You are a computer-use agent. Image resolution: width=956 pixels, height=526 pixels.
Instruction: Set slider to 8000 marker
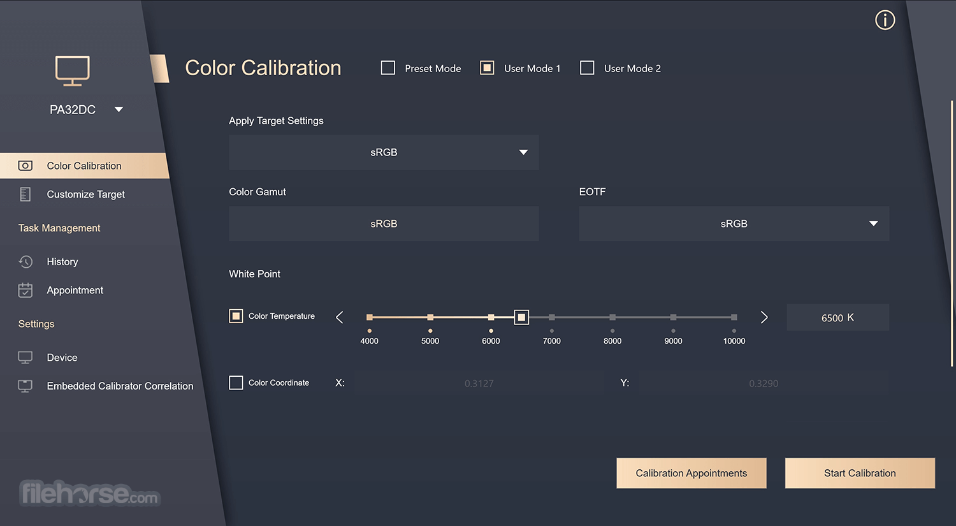pos(612,317)
